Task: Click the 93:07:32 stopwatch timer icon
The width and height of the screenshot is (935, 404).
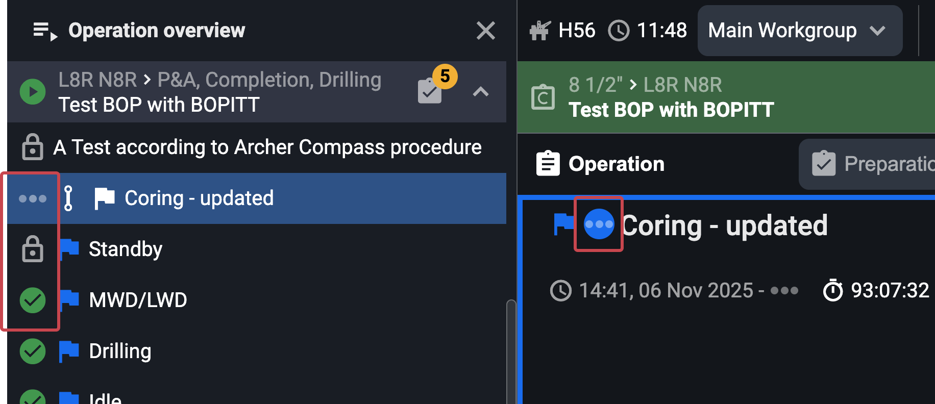Action: click(833, 291)
